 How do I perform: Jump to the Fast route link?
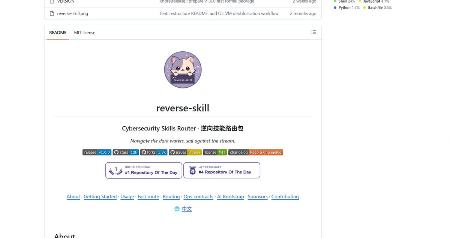click(x=148, y=196)
